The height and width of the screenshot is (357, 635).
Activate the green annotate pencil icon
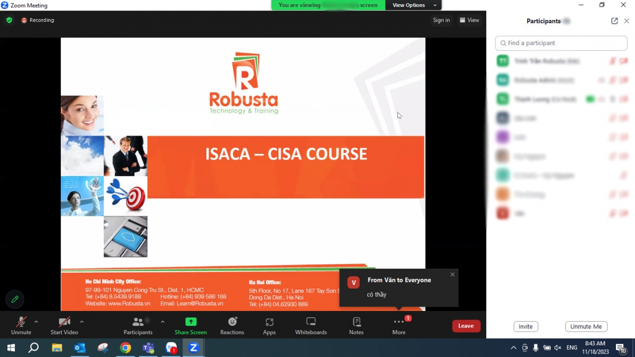coord(15,299)
